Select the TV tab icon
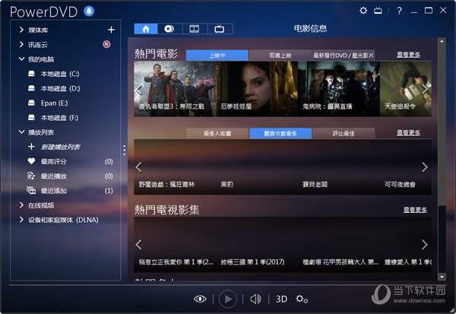The height and width of the screenshot is (314, 456). pyautogui.click(x=220, y=29)
